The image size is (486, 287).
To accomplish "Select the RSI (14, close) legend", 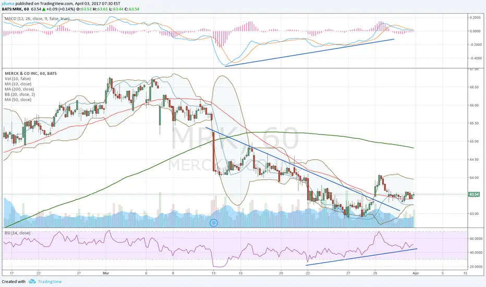I will [x=17, y=233].
